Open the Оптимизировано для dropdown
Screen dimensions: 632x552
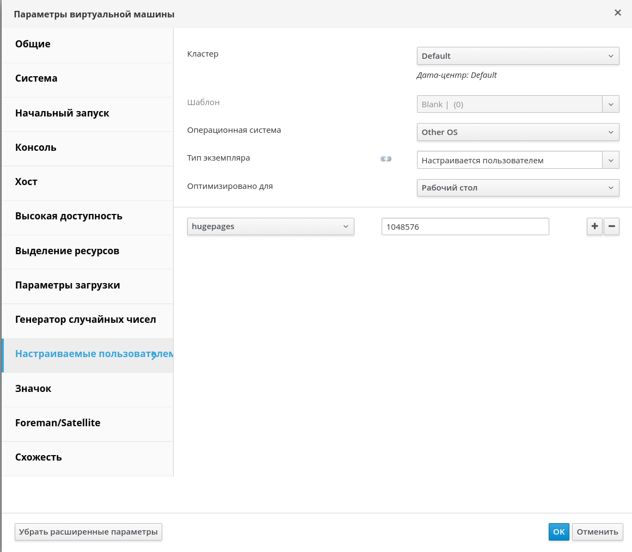point(518,188)
